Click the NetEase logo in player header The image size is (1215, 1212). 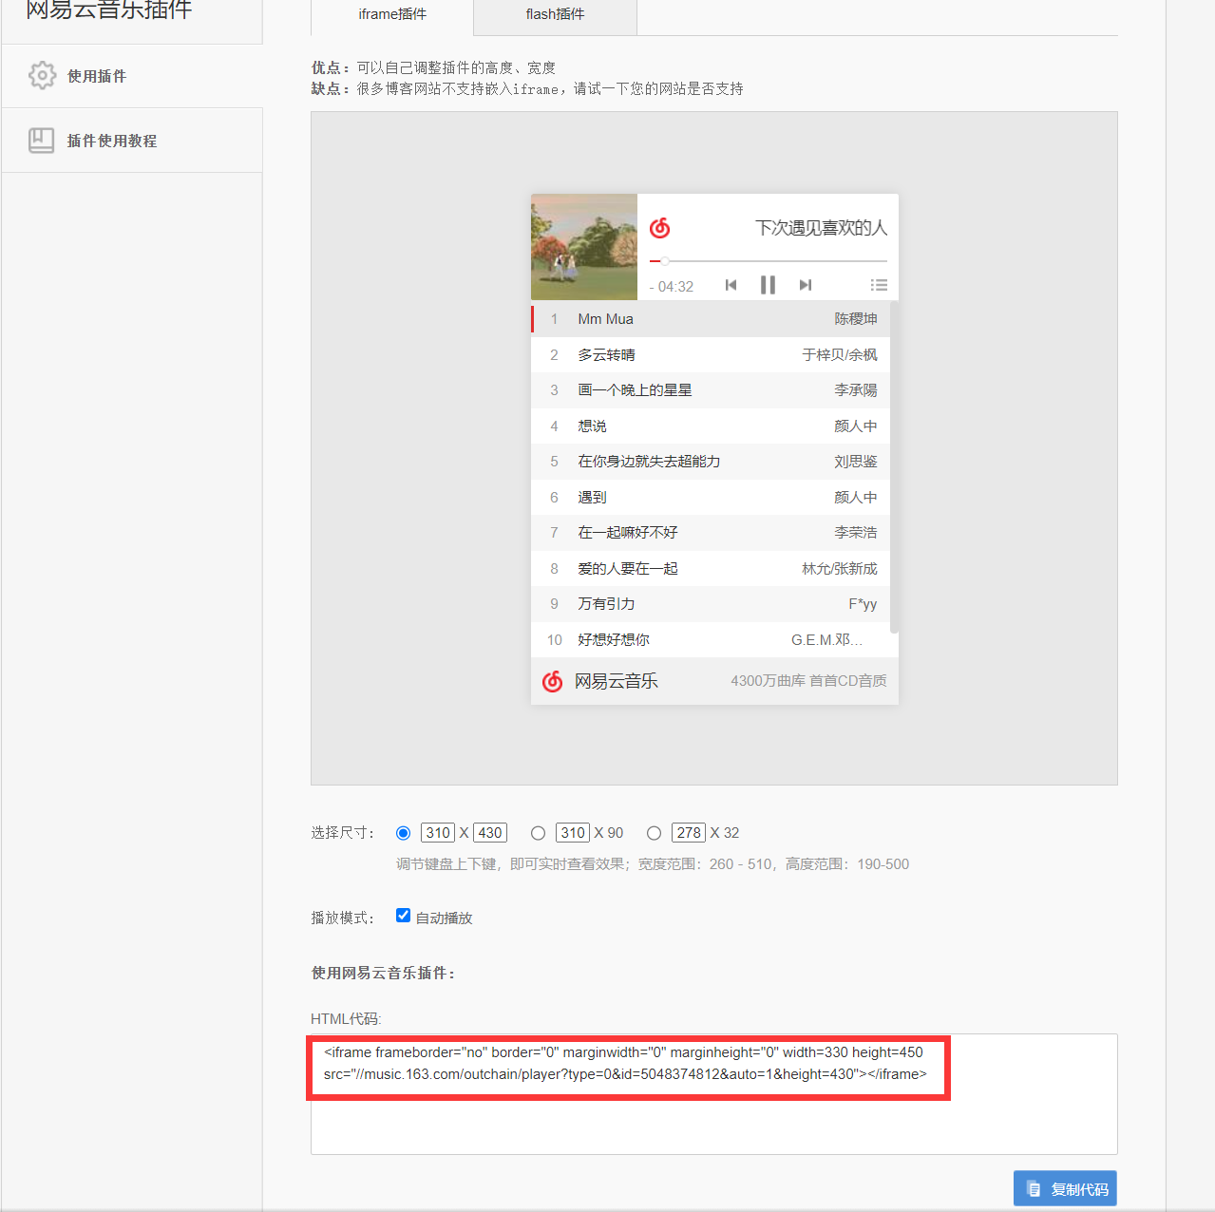point(659,228)
